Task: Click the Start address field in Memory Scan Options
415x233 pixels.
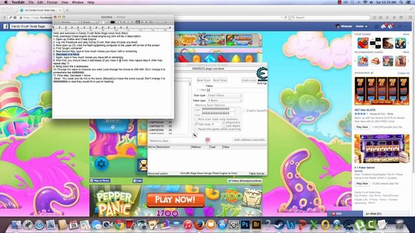Action: [219, 109]
